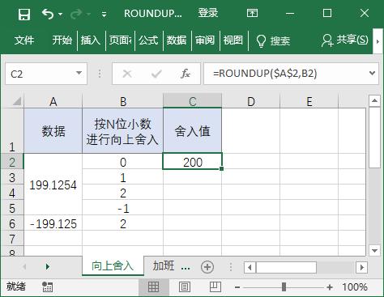
Task: Switch to the 页面布局 ribbon tab
Action: coord(120,40)
